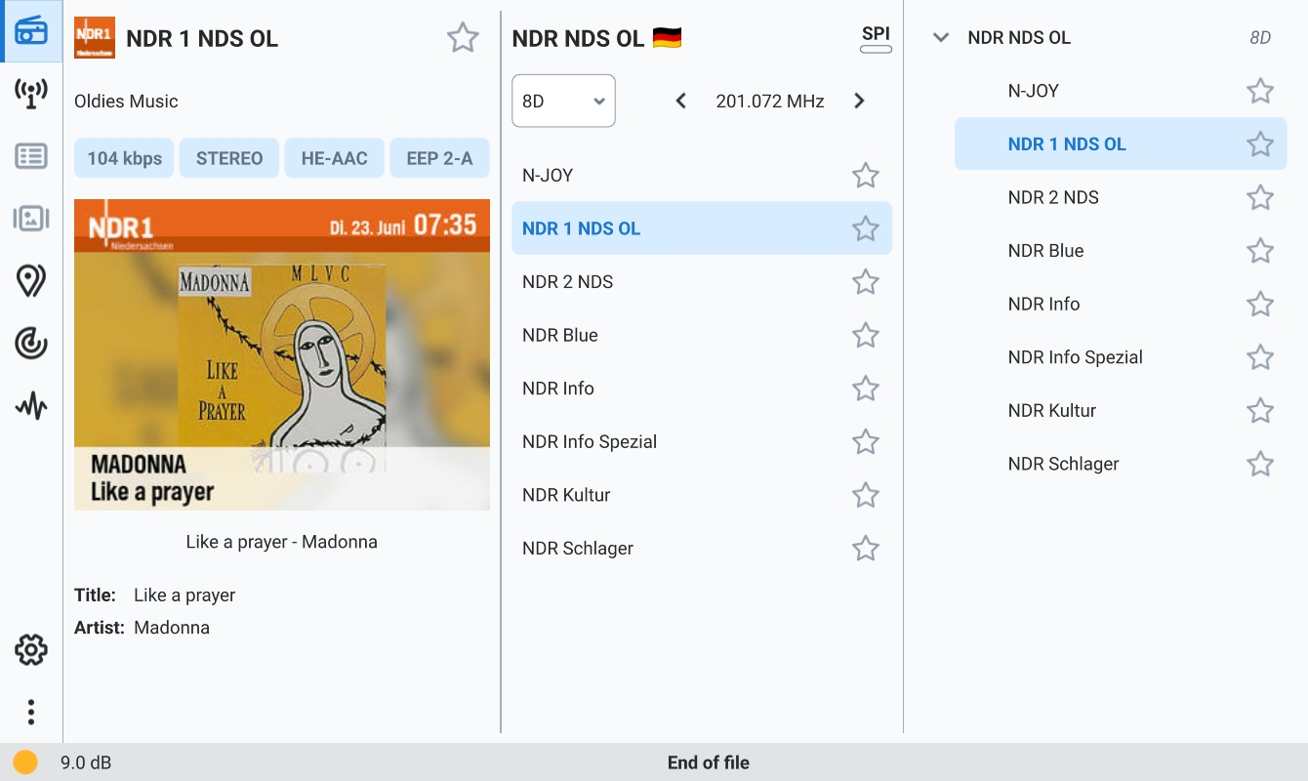The height and width of the screenshot is (781, 1308).
Task: Open the map location pin icon
Action: click(x=31, y=281)
